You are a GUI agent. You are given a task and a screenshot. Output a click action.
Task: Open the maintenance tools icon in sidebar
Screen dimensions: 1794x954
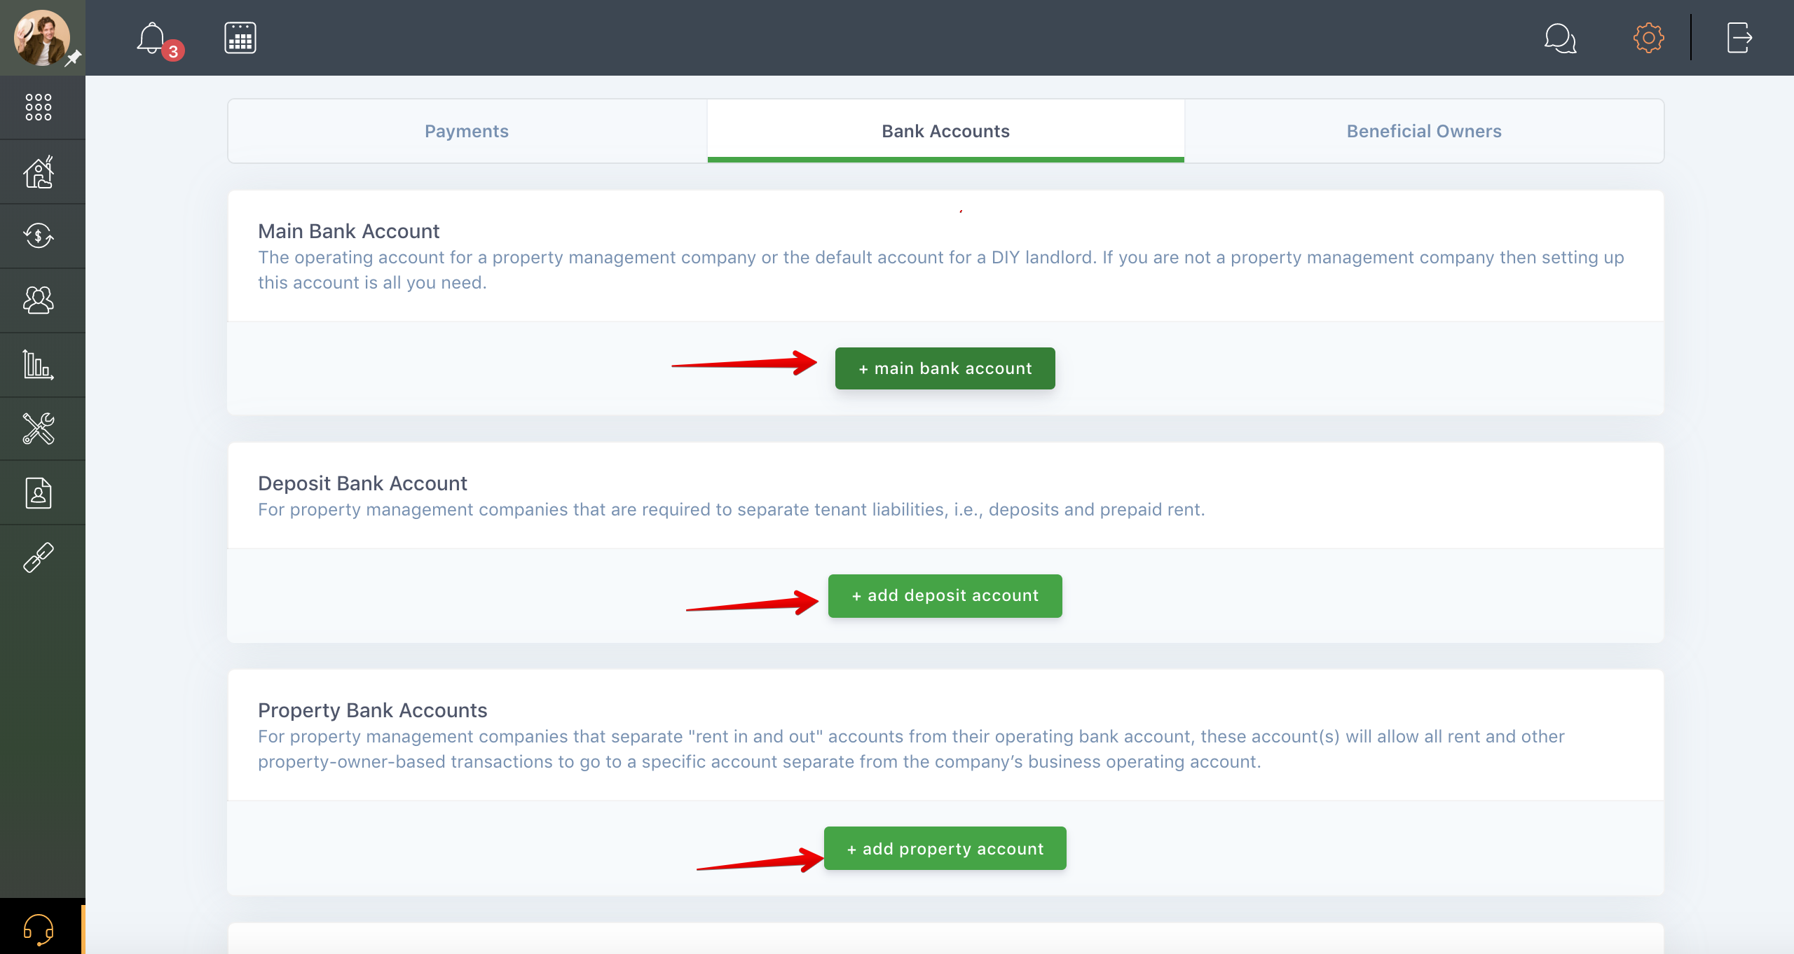point(39,429)
